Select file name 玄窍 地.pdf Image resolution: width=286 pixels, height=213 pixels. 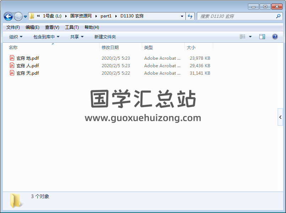[x=28, y=58]
